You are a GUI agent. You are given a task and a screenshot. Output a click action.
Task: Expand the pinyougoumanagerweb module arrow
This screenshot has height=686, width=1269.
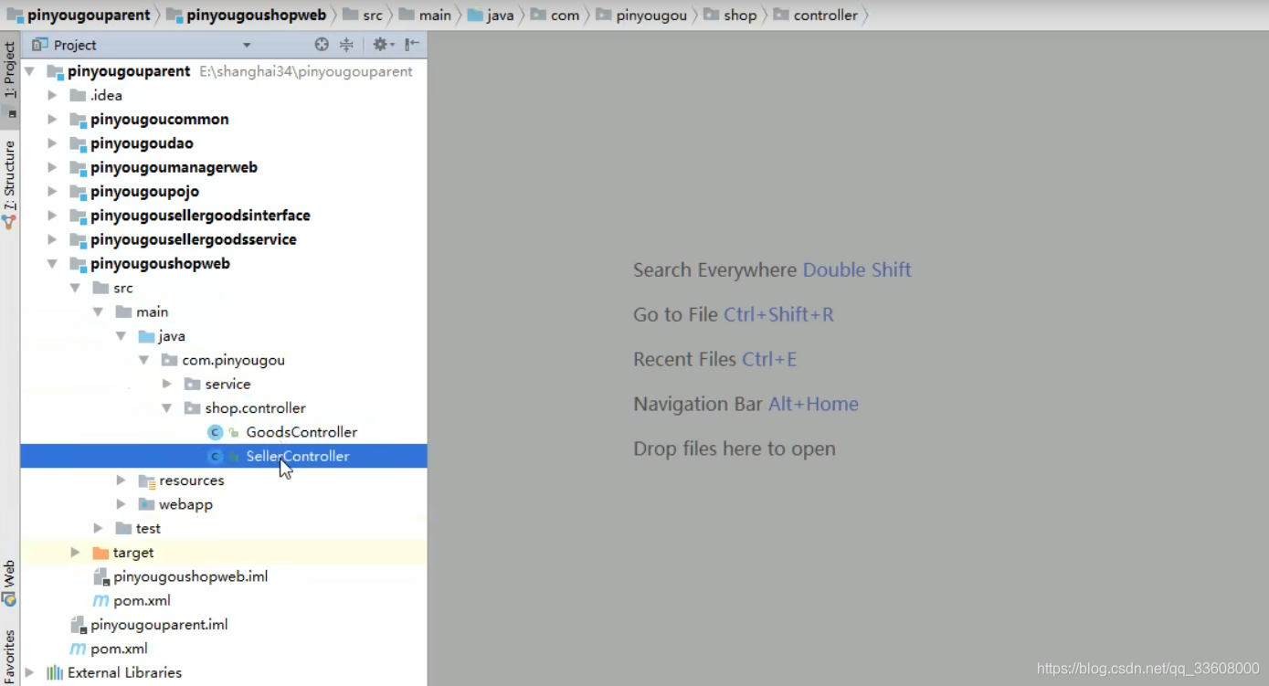(x=52, y=167)
